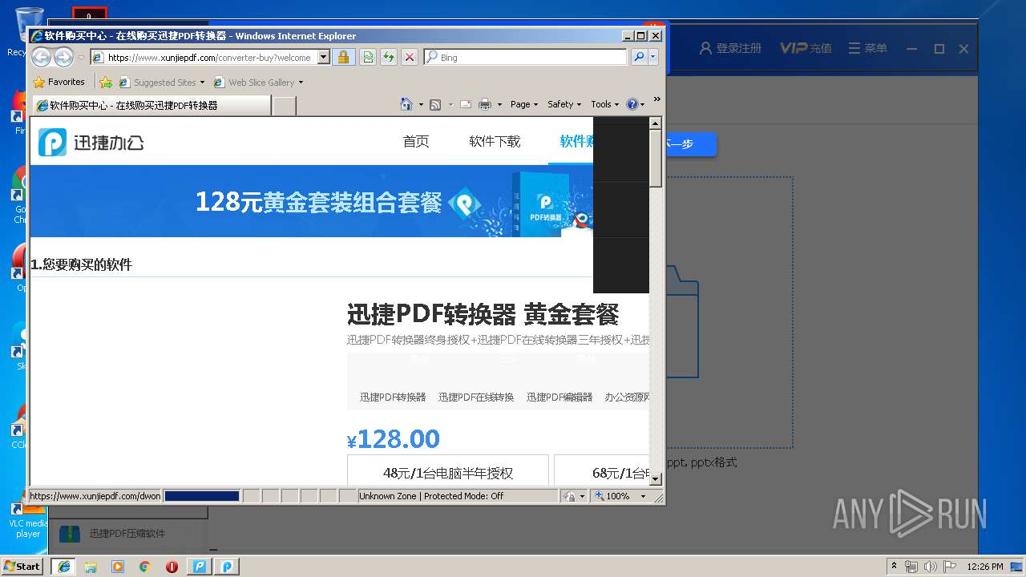Launch Chrome from the taskbar
Screen dimensions: 1026x577
tap(145, 566)
